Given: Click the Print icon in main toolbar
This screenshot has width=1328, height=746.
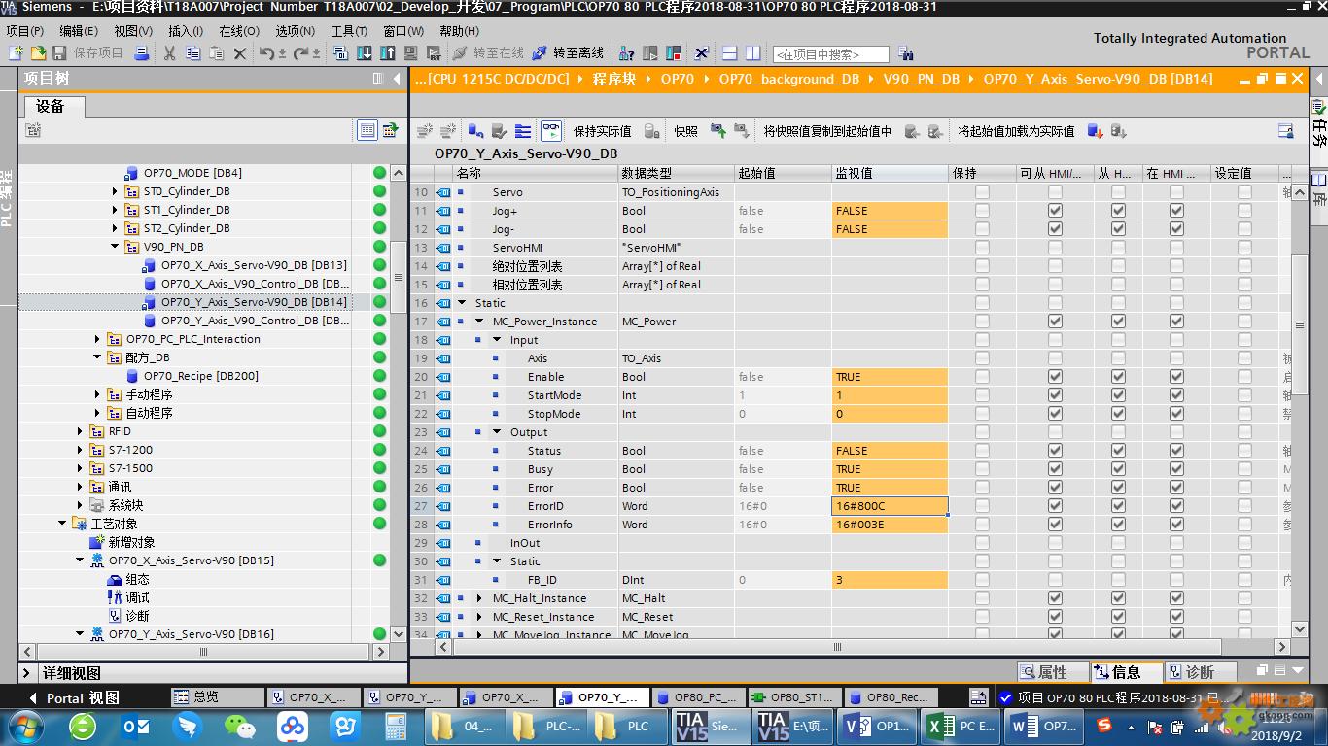Looking at the screenshot, I should coord(142,53).
